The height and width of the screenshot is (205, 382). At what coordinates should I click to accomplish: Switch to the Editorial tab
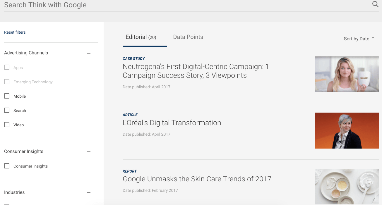coord(141,37)
